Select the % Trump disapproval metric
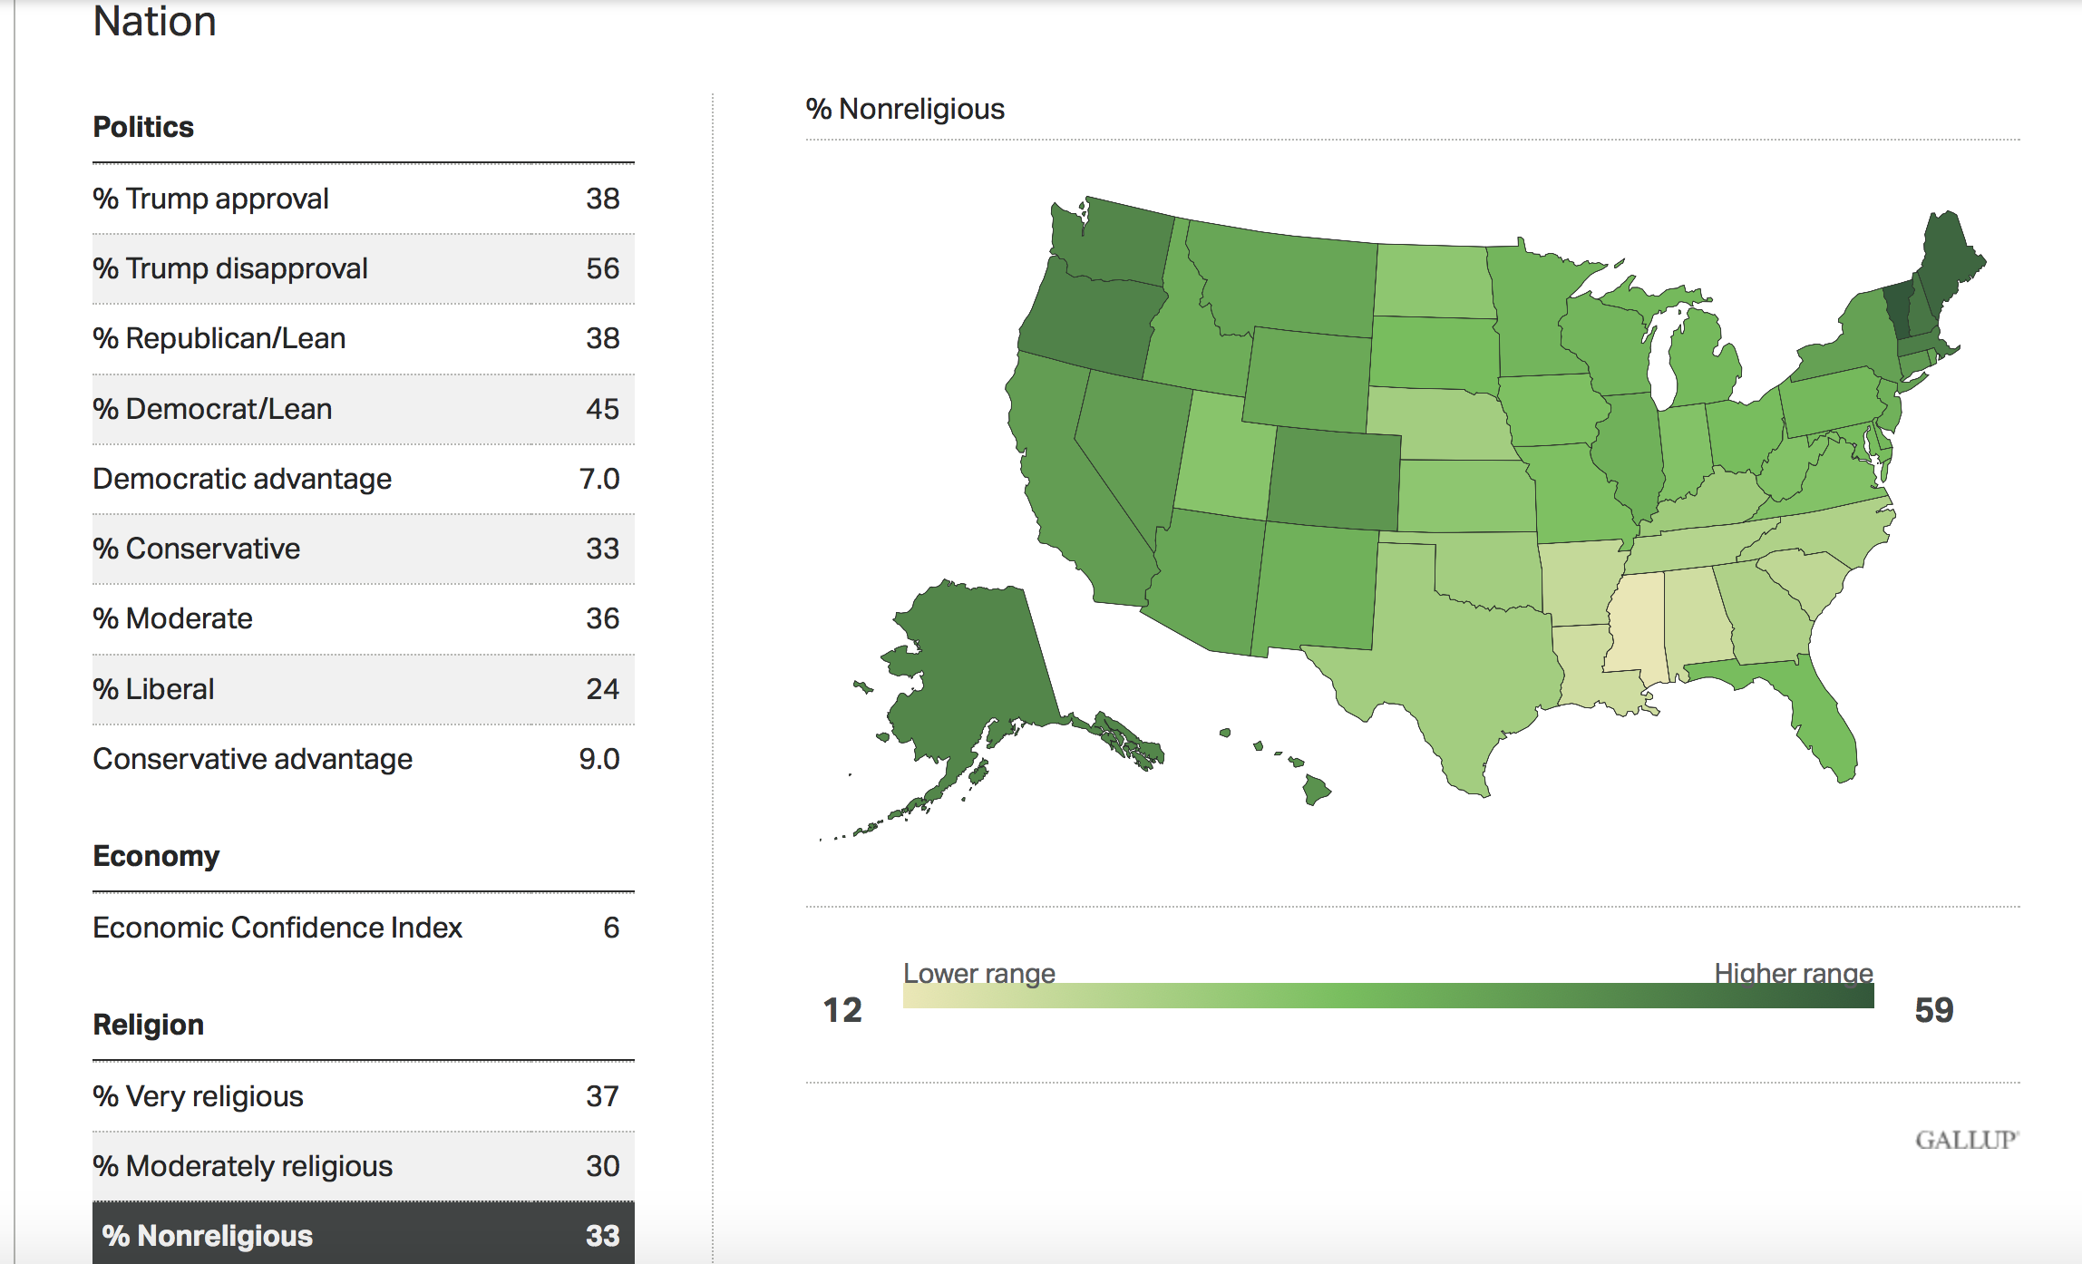Screen dimensions: 2082x1264 (x=363, y=268)
